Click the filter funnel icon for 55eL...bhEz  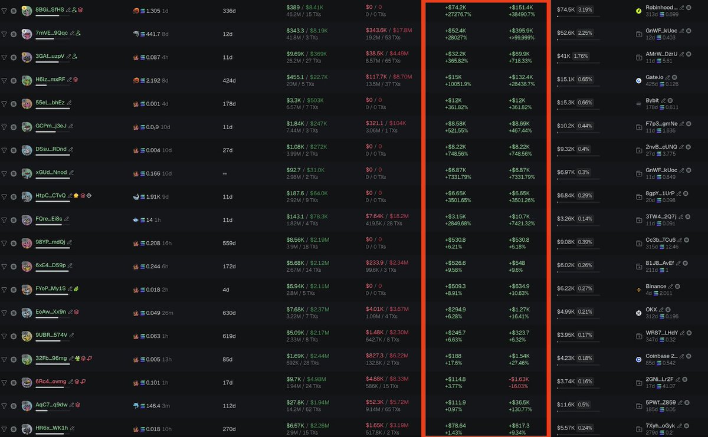4,103
